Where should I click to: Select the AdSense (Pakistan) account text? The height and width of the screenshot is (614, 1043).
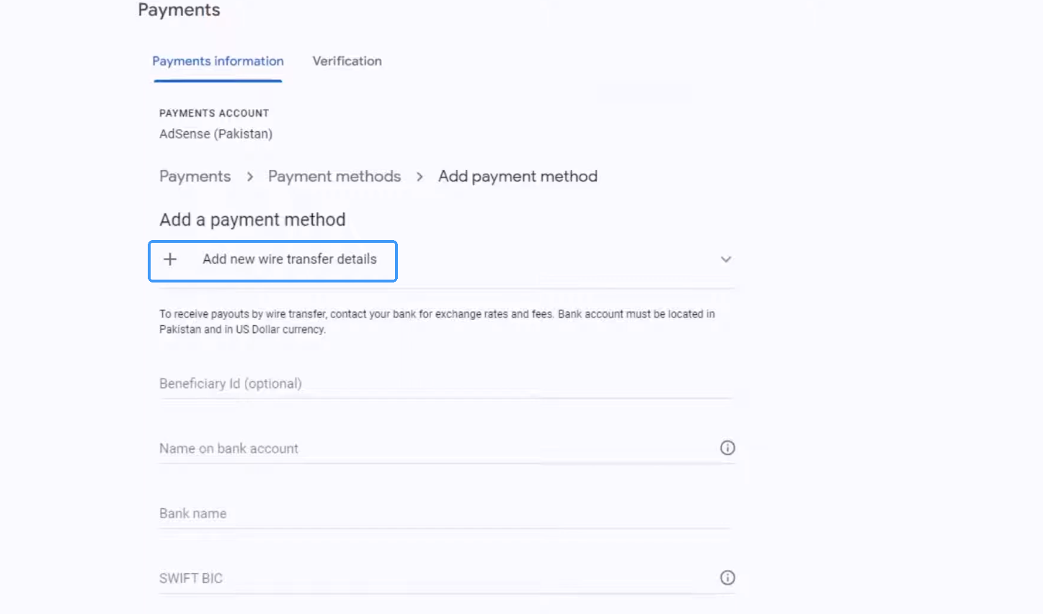point(216,134)
